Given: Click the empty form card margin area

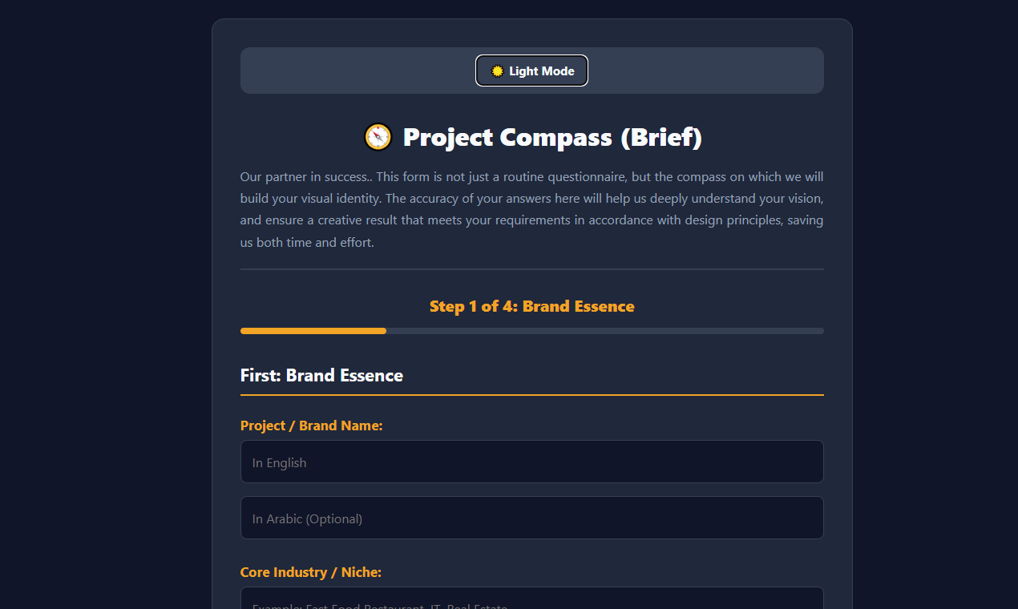Looking at the screenshot, I should [x=226, y=321].
